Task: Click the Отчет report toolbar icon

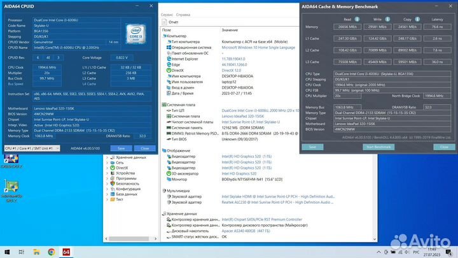Action: [164, 21]
